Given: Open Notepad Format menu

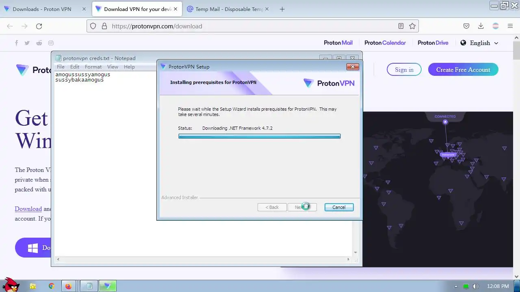Looking at the screenshot, I should pos(93,67).
